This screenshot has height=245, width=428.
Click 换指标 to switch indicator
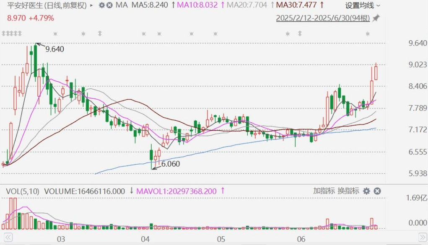click(348, 191)
